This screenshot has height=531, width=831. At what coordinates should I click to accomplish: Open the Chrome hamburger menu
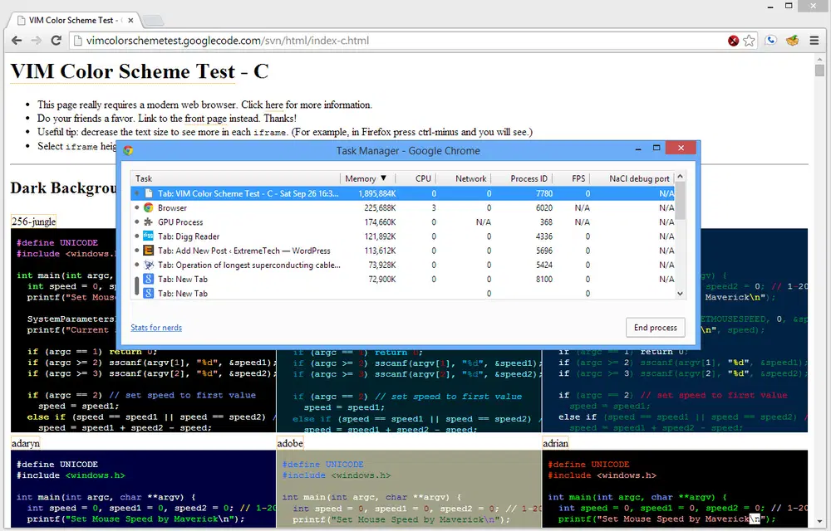point(814,41)
